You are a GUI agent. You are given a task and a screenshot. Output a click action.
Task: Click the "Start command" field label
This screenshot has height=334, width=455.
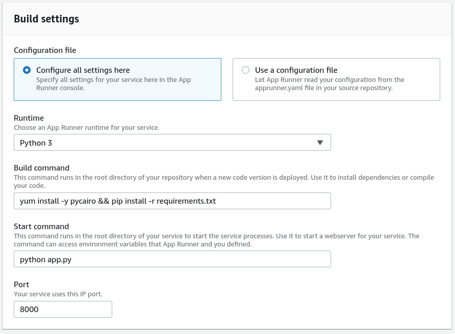(x=41, y=227)
